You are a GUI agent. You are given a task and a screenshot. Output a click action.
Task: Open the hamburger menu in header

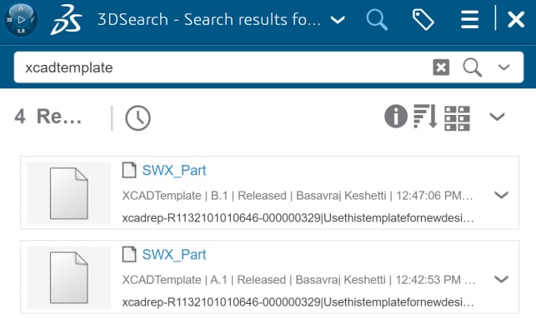469,20
